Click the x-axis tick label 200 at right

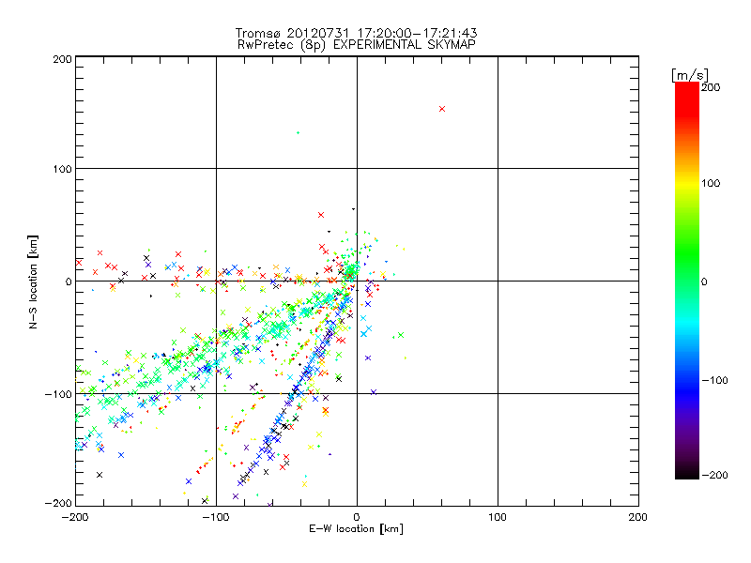click(x=637, y=516)
